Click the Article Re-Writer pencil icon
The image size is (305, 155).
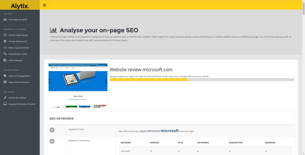[x=5, y=98]
